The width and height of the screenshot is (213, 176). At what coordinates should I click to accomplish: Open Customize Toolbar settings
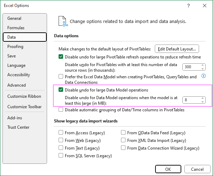(24, 107)
